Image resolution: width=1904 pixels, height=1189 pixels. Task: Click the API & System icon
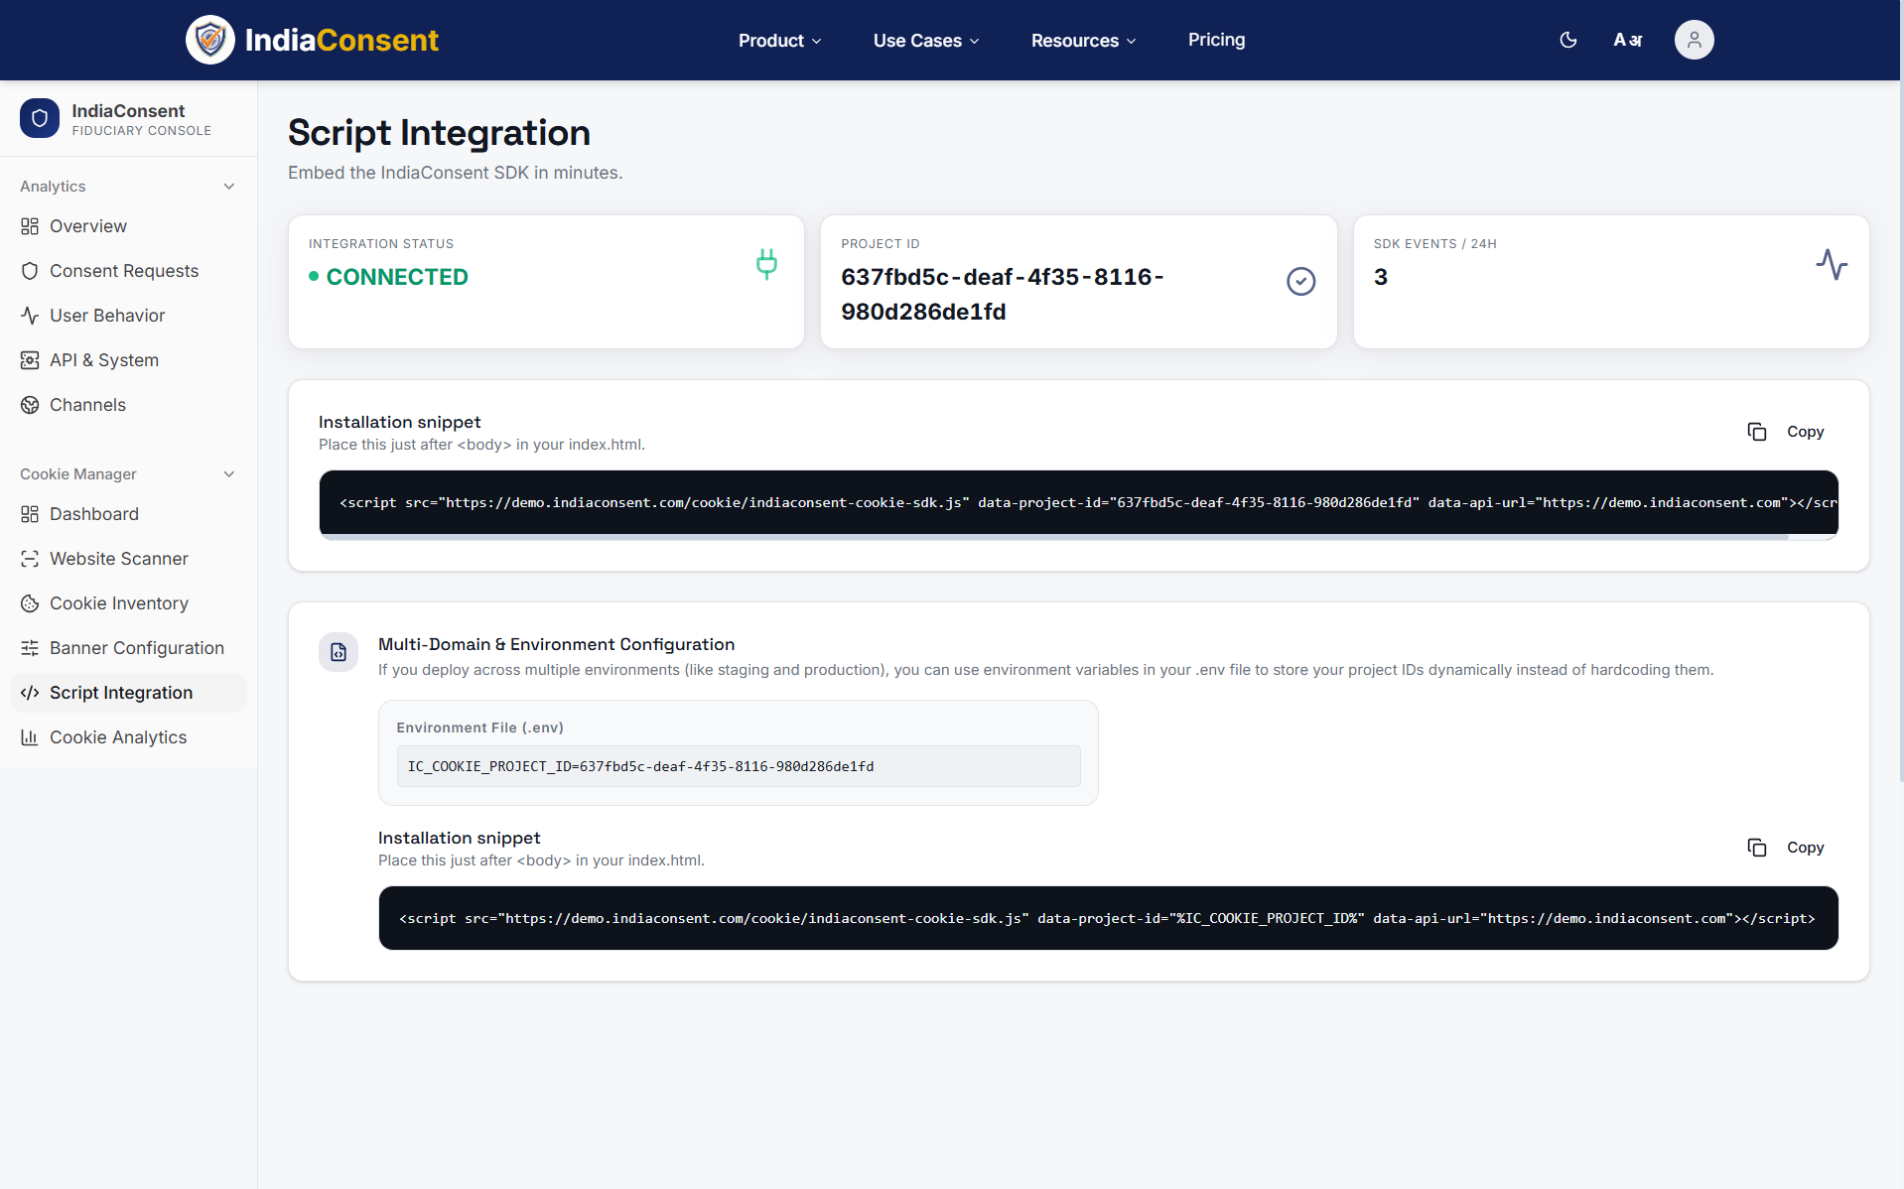pos(30,360)
